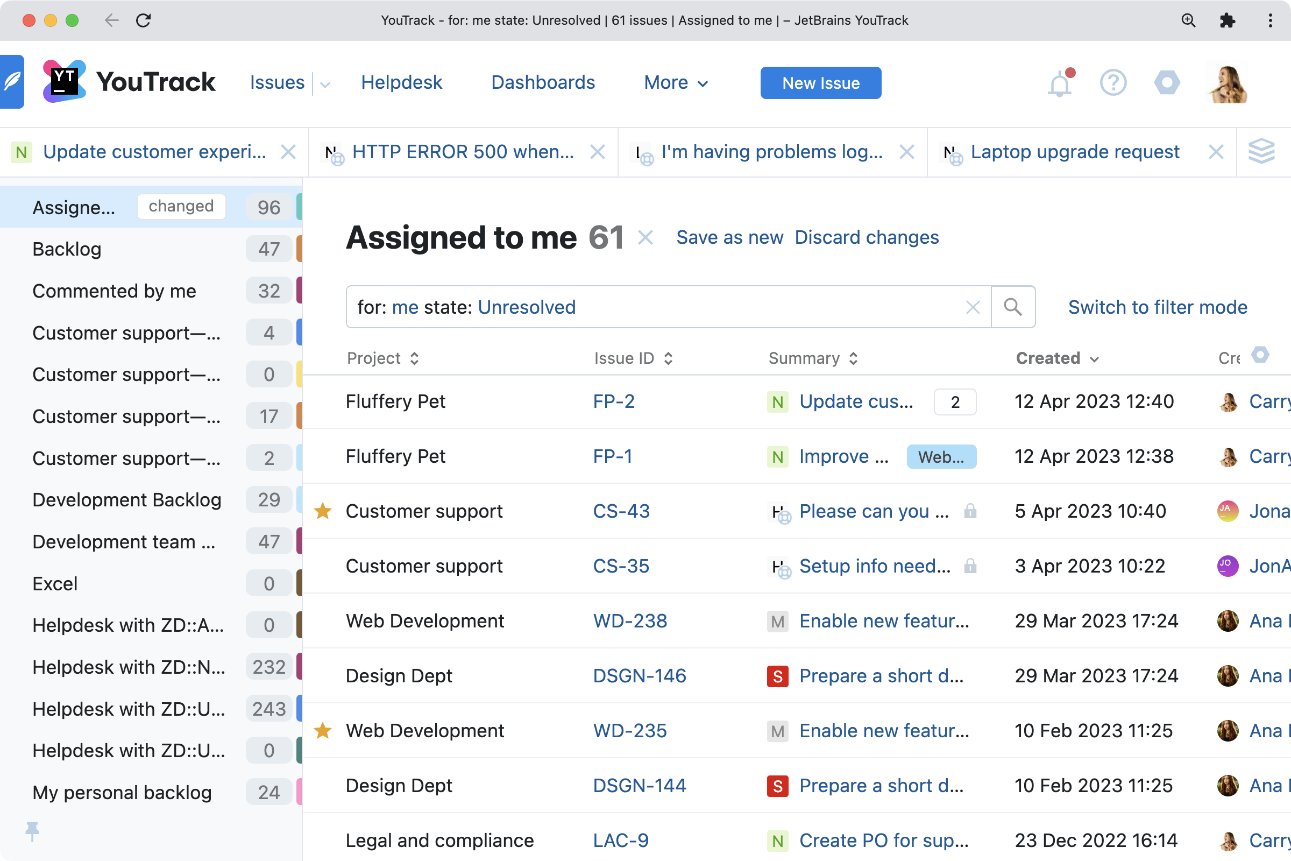Click the 'changed' badge on Assigne...
This screenshot has height=861, width=1291.
point(181,207)
